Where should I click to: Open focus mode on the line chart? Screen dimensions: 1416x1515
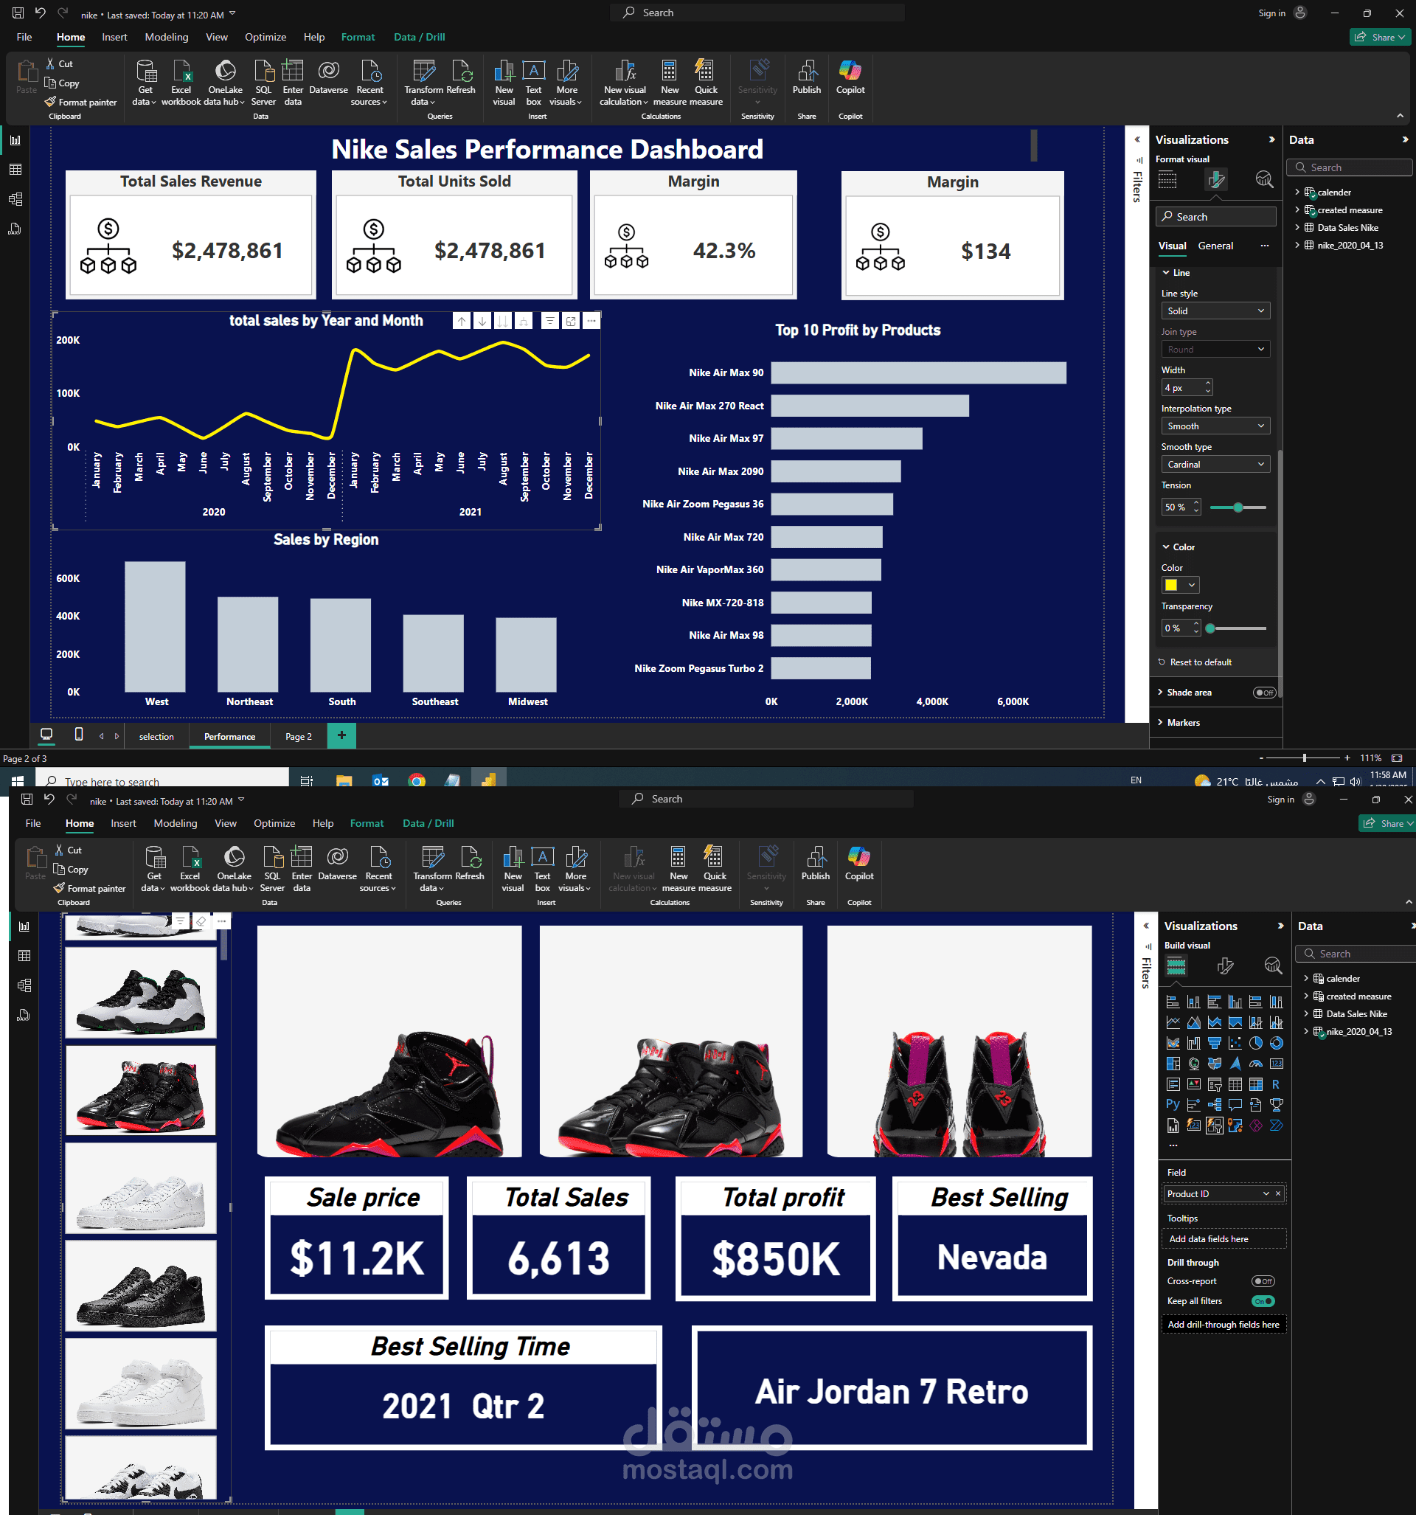[571, 322]
